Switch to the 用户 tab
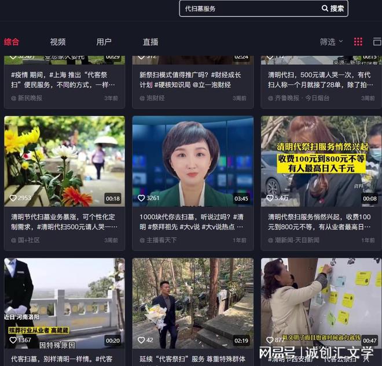382x366 pixels. 104,42
